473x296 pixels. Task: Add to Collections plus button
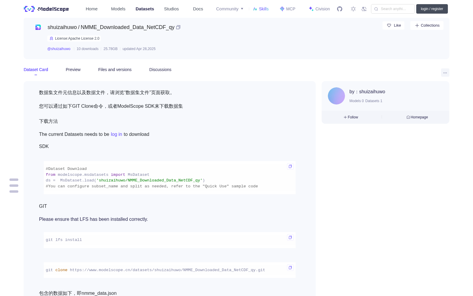coord(427,25)
